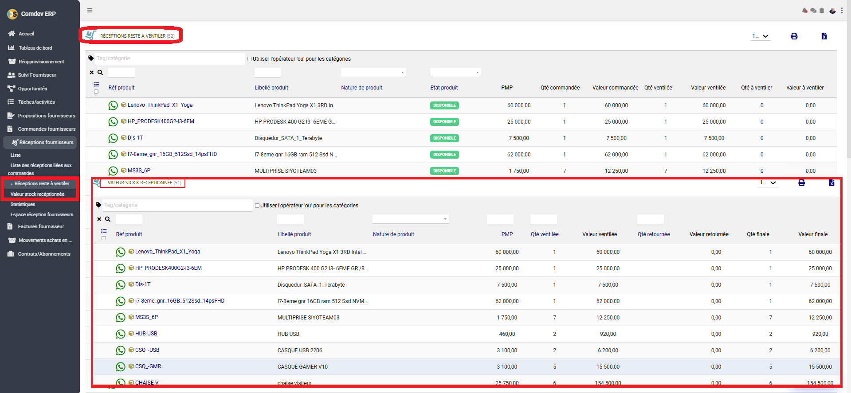This screenshot has width=851, height=393.
Task: Clear filters with X icon in top list
Action: tap(92, 72)
